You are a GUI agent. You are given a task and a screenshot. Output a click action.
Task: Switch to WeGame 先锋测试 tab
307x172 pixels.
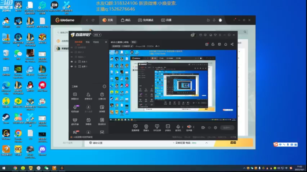[x=146, y=20]
